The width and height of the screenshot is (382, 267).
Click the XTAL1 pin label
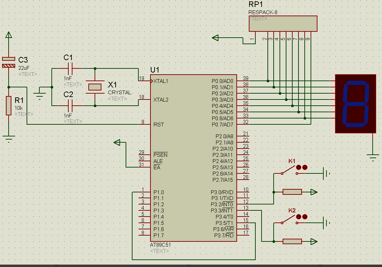click(161, 81)
